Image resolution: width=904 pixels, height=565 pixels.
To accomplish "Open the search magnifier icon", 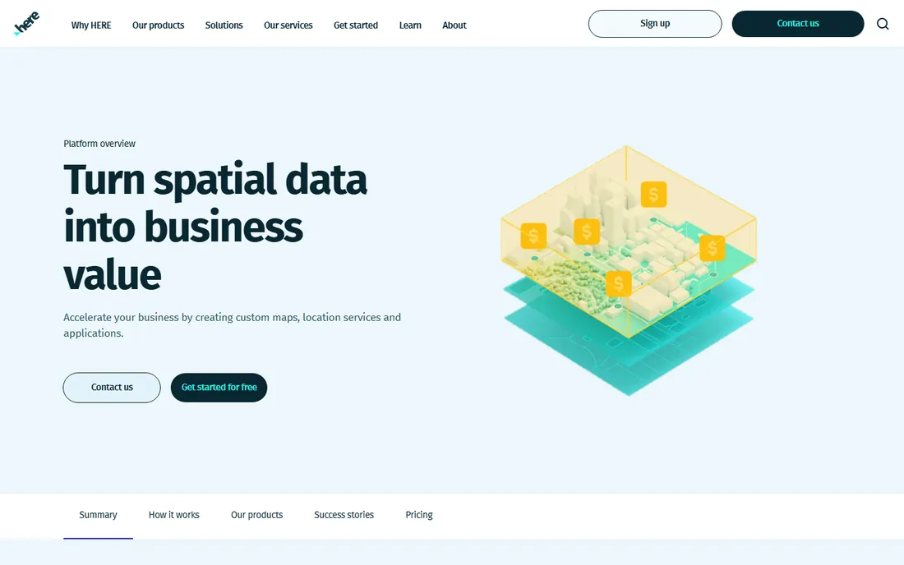I will 883,24.
